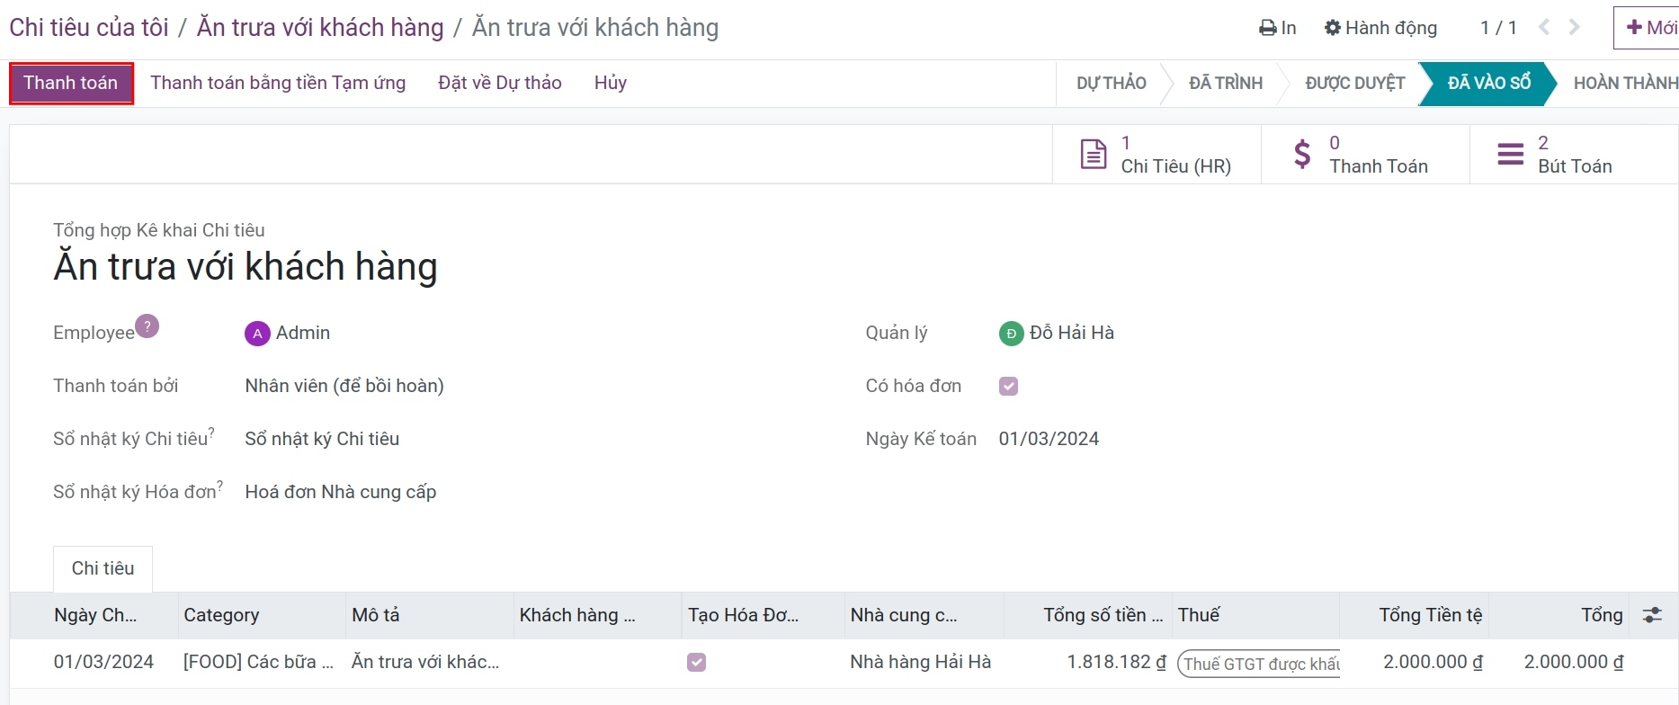
Task: Open Thanh Toán dollar stat button
Action: [x=1365, y=155]
